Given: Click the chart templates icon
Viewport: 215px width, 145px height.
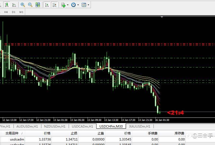Looking at the screenshot, I should (84, 5).
